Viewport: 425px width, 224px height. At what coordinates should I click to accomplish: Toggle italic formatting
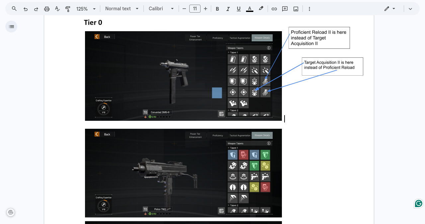click(228, 9)
